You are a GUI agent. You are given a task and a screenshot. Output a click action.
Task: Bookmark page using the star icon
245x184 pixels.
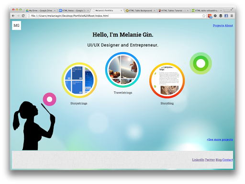(x=204, y=16)
